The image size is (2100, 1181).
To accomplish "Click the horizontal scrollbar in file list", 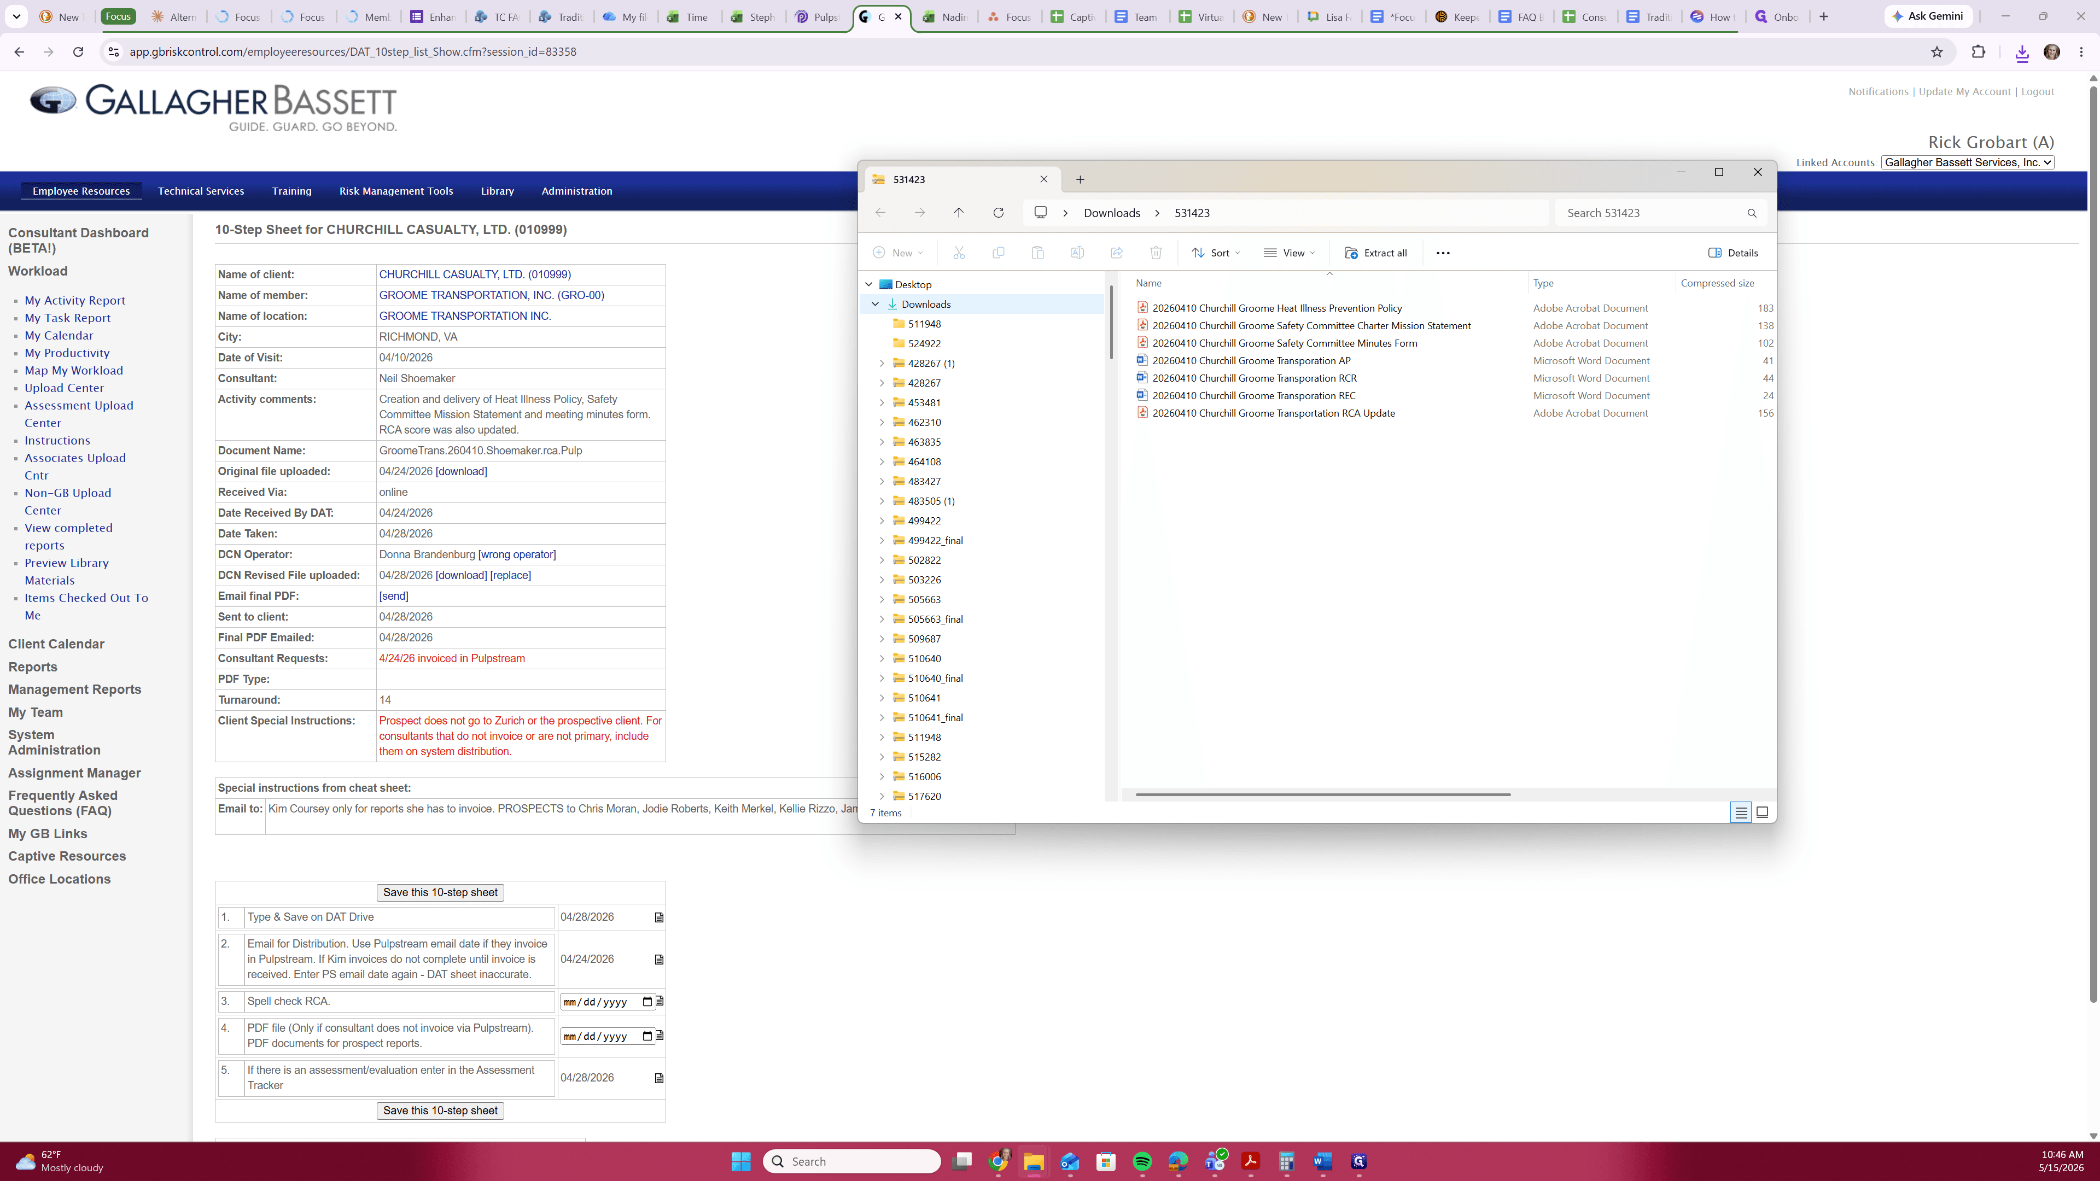I will [x=1322, y=794].
